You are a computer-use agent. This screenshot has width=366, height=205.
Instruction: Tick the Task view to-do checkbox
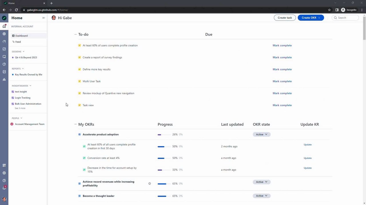[x=79, y=105]
